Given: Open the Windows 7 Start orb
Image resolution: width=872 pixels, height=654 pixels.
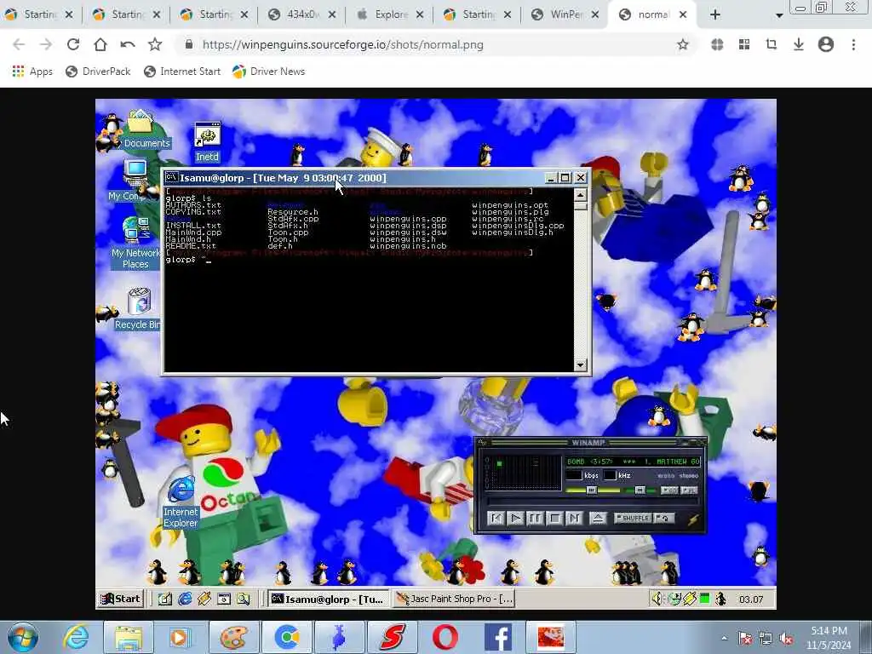Looking at the screenshot, I should pos(23,637).
